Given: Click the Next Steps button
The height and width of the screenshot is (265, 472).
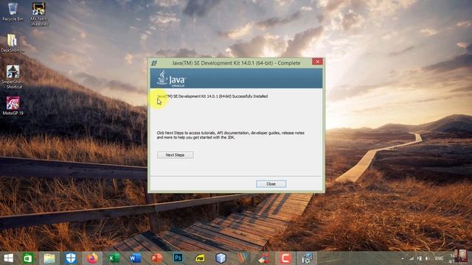Looking at the screenshot, I should click(x=176, y=155).
